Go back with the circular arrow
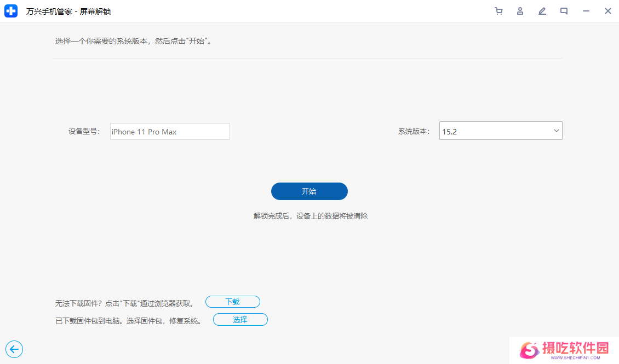The height and width of the screenshot is (364, 619). point(14,349)
